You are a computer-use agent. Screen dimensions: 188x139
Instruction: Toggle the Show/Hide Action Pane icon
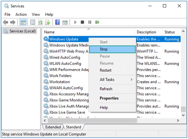point(65,22)
